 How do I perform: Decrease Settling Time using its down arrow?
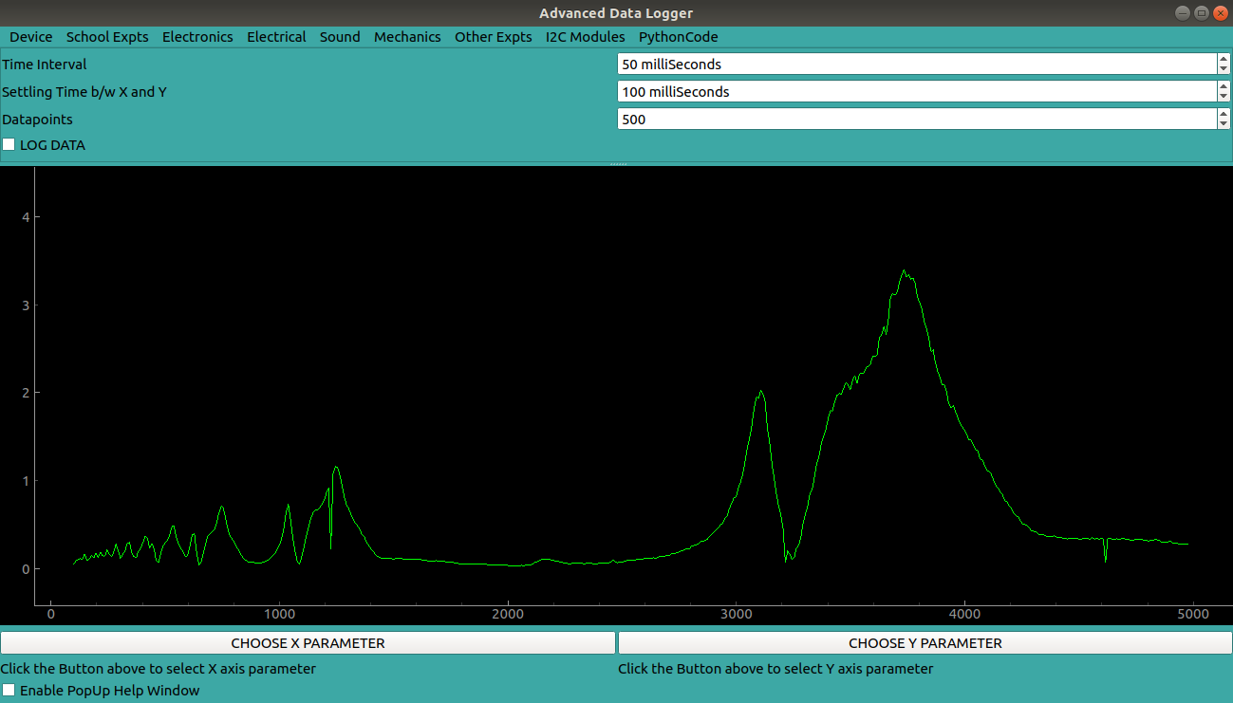click(x=1224, y=96)
